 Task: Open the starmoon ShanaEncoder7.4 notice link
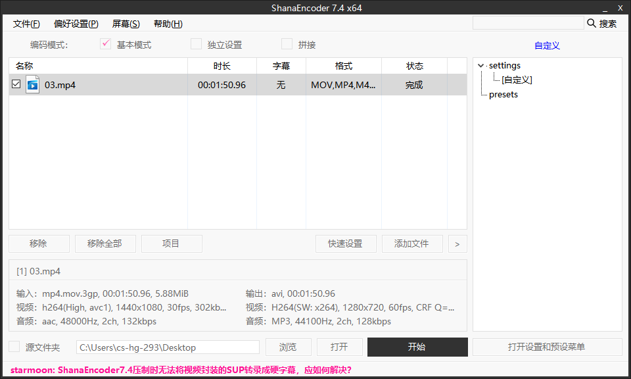181,370
